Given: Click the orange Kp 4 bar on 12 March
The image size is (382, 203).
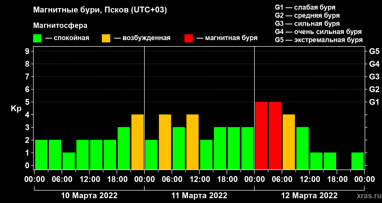Looking at the screenshot, I should [289, 142].
